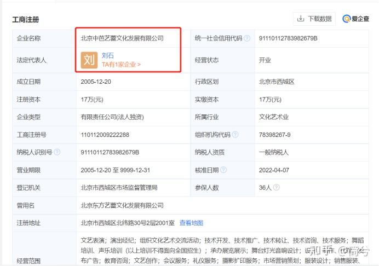The height and width of the screenshot is (266, 379).
Task: Select company name 北京中芭艺蕾文化发展有限公司
Action: 122,38
